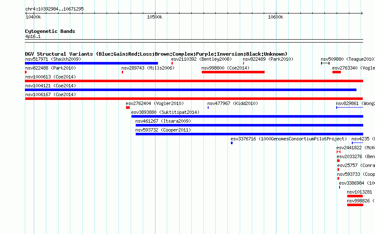The width and height of the screenshot is (375, 234).
Task: Select the blue gain bar under nsv517971
Action: pos(91,63)
